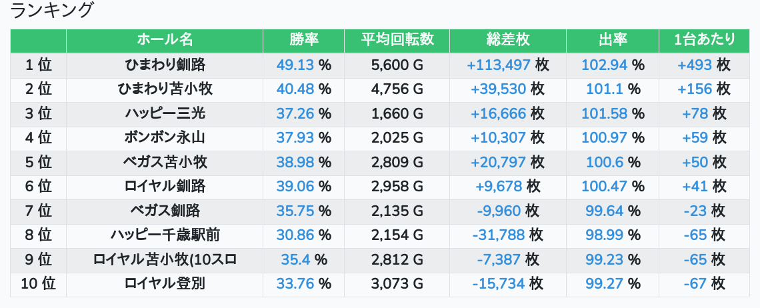Click the 49.13 win rate value

tap(295, 65)
